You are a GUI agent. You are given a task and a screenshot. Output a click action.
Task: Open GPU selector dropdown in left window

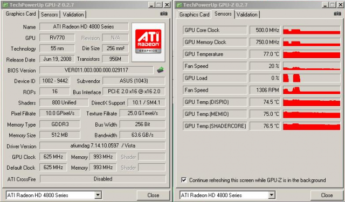[x=98, y=195]
